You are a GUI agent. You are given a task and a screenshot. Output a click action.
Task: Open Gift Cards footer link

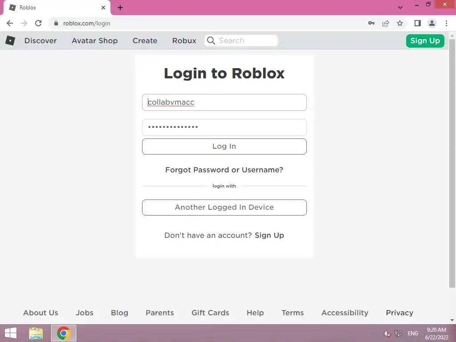tap(210, 313)
